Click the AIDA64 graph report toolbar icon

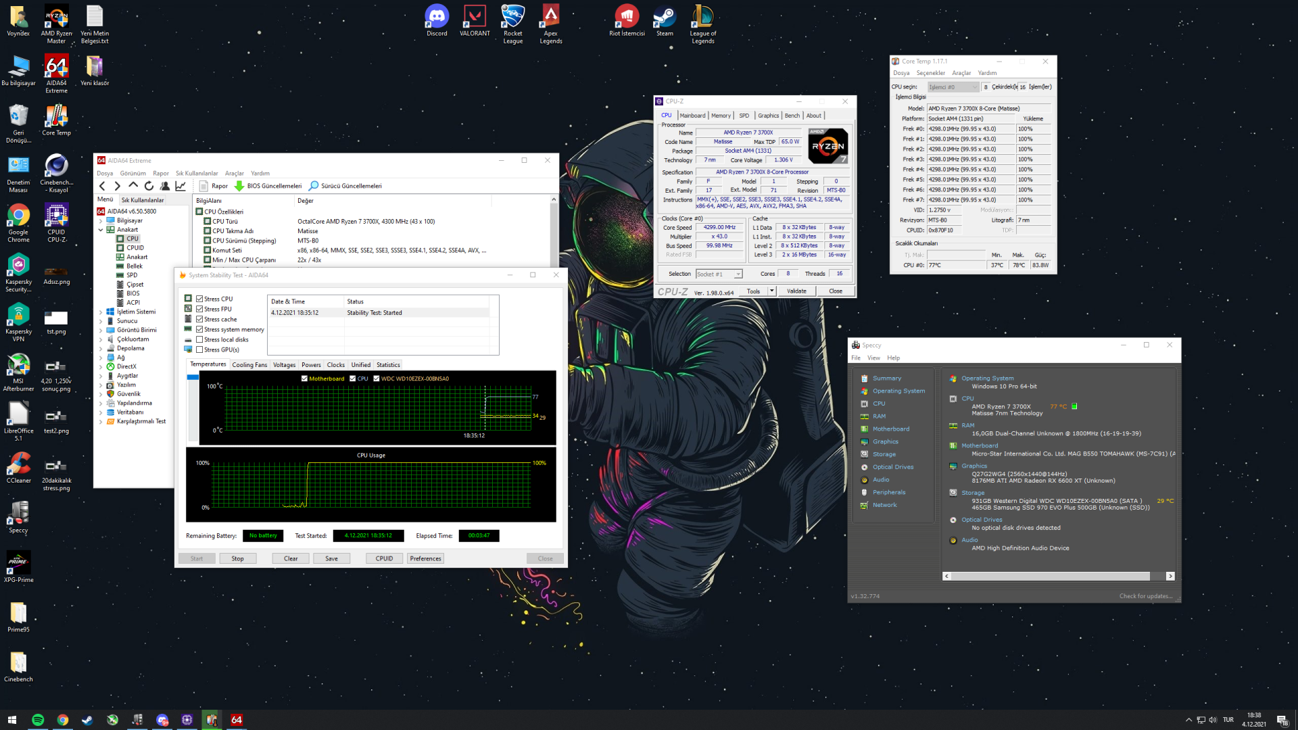[x=181, y=186]
